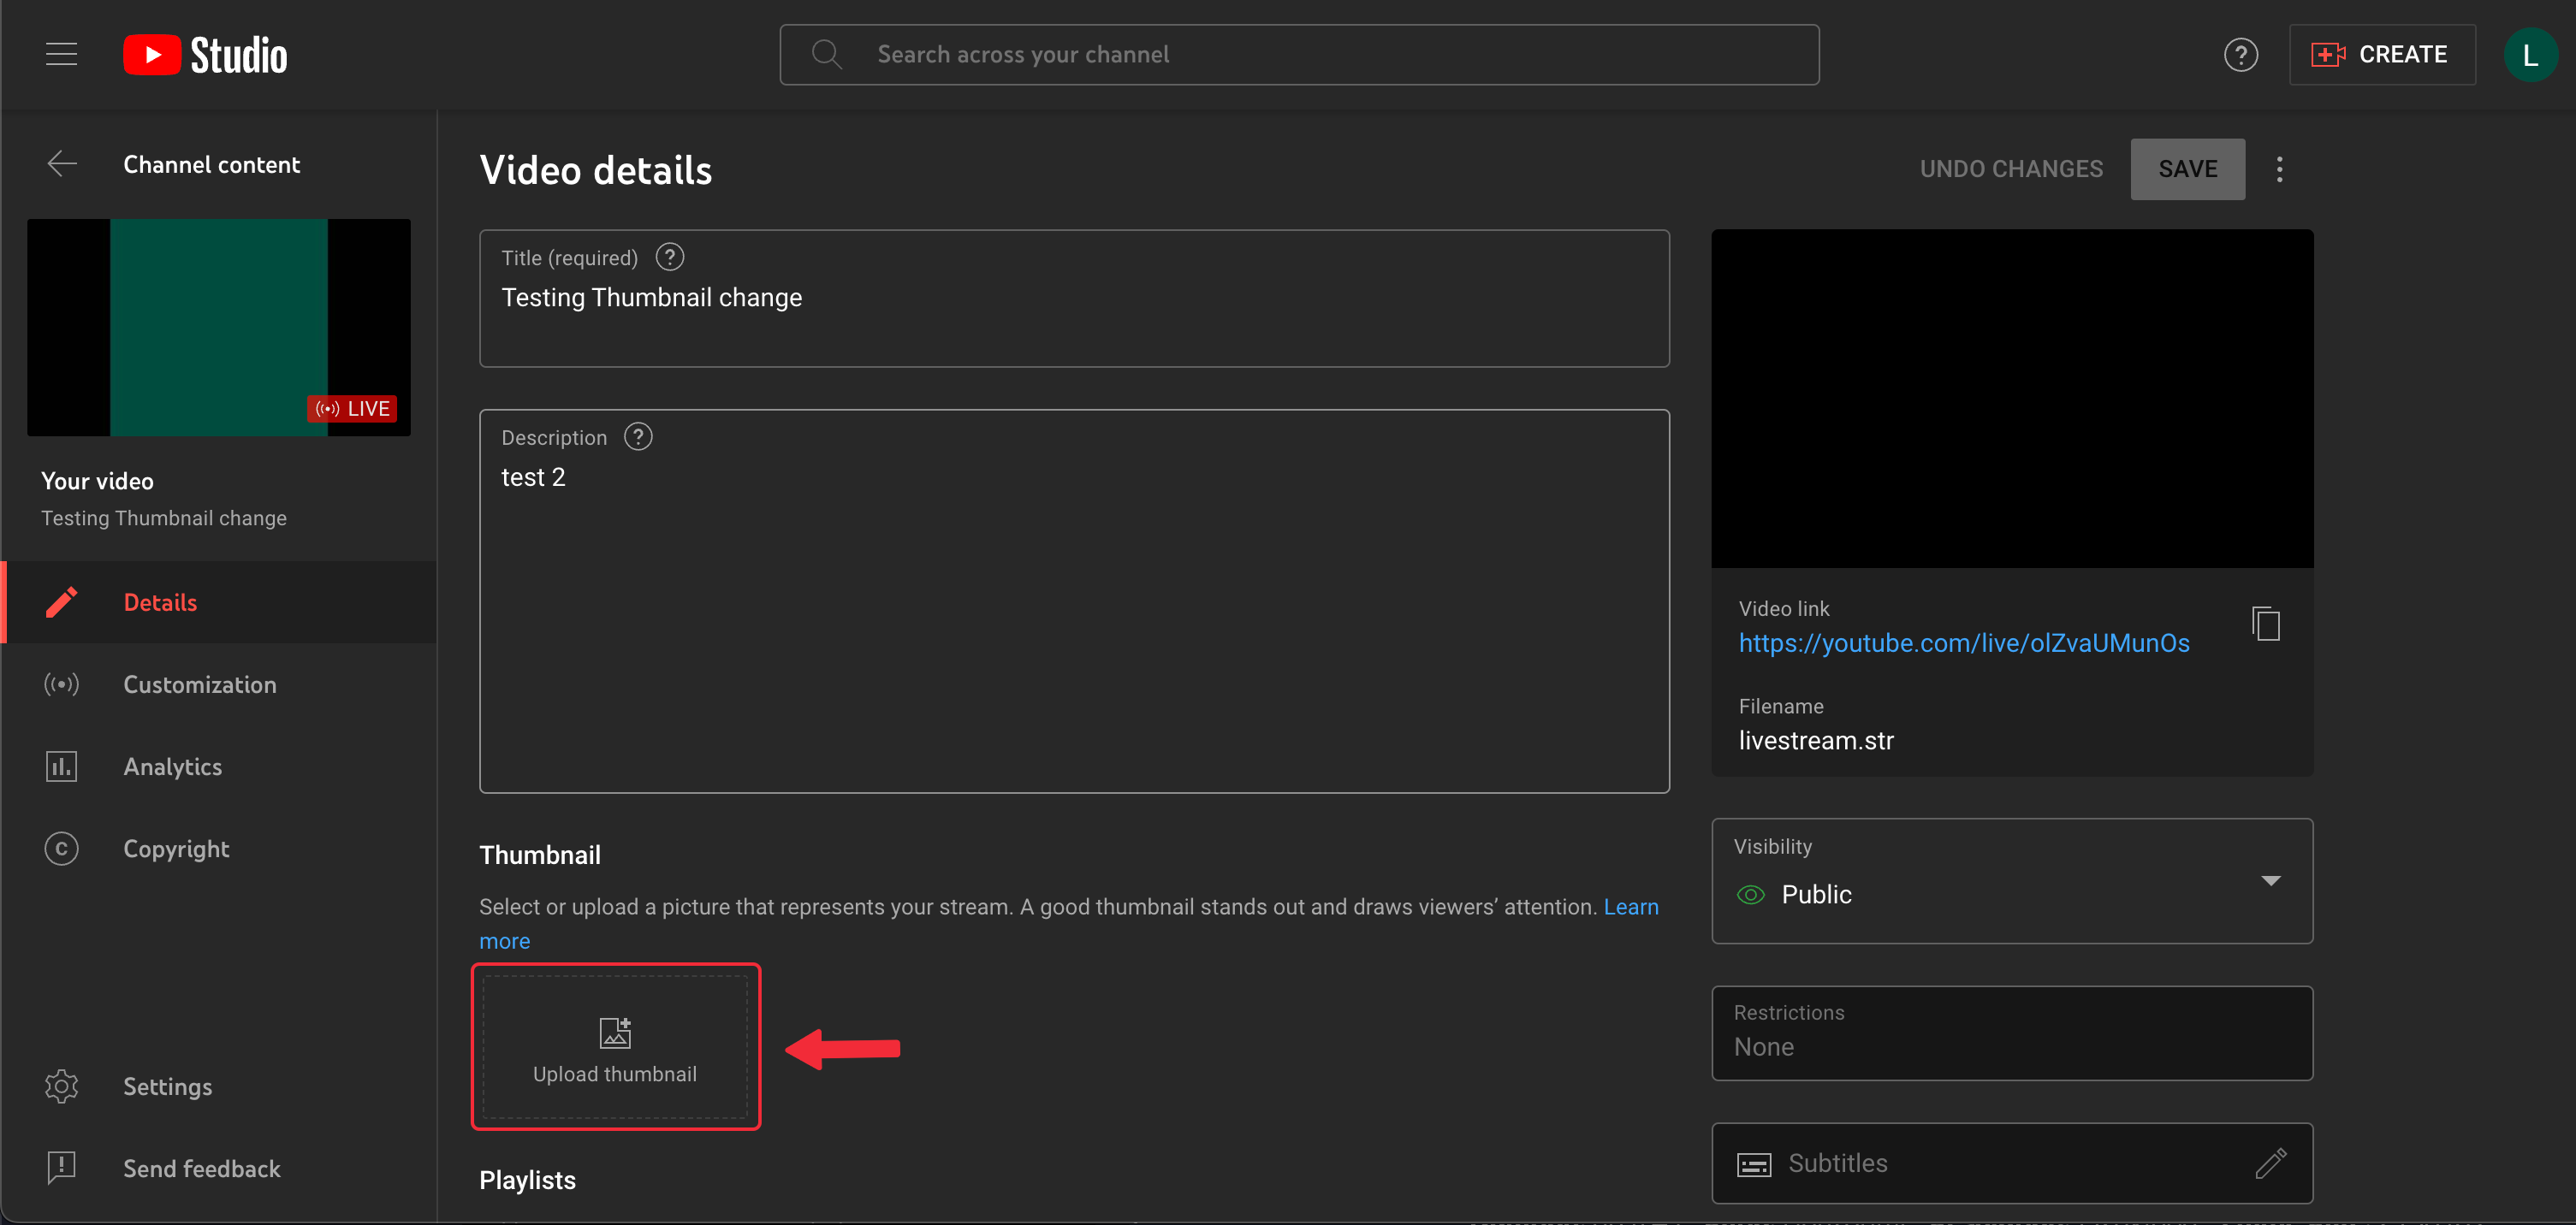Screen dimensions: 2576x1225
Task: Click the SAVE button
Action: click(2187, 169)
